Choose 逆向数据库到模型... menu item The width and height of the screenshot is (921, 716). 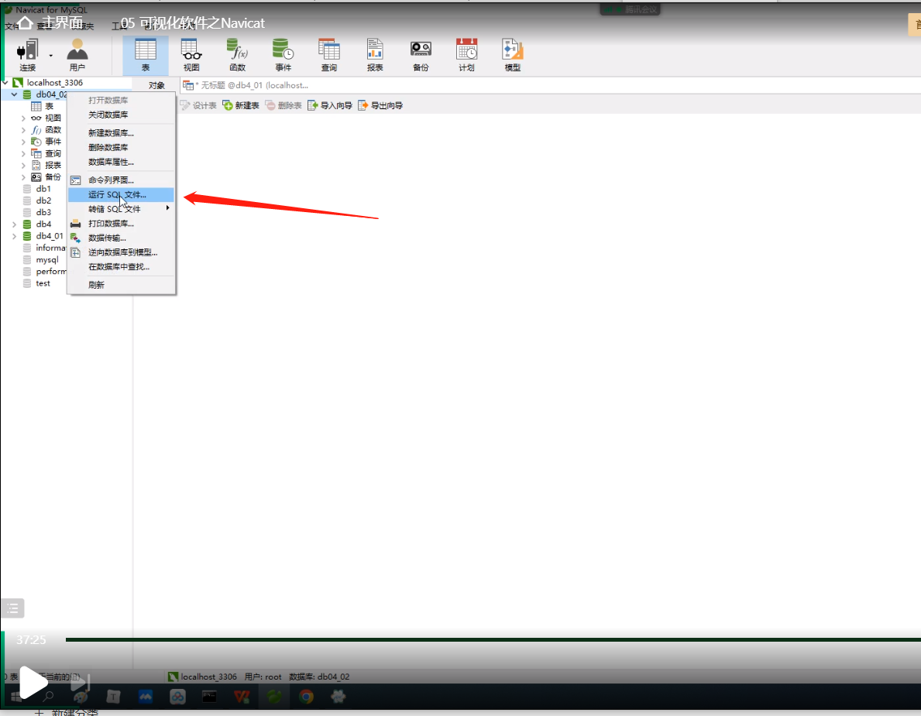click(121, 252)
